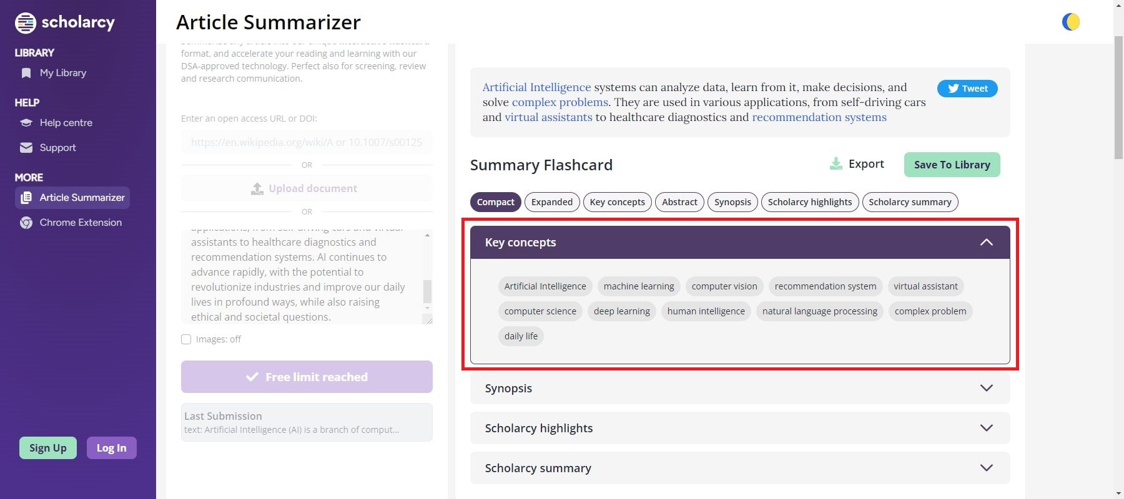This screenshot has width=1124, height=499.
Task: Expand the Scholarcy highlights section
Action: pos(740,428)
